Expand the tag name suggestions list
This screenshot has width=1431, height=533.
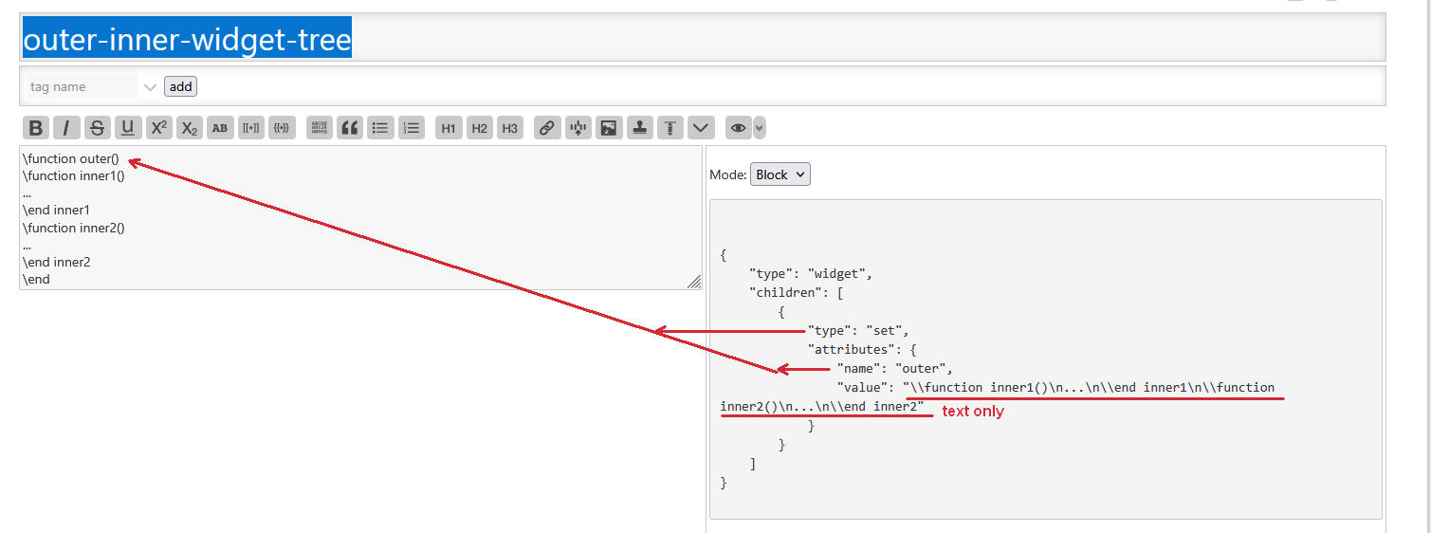click(x=149, y=87)
